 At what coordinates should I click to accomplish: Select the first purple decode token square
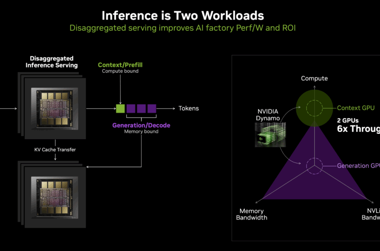click(131, 108)
